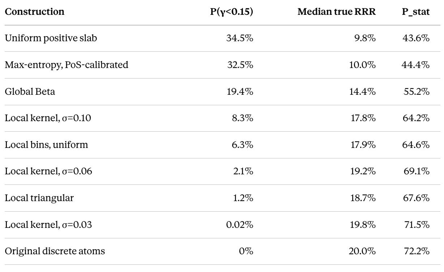Click the 8.3% probability cell
This screenshot has height=272, width=444.
click(x=243, y=118)
